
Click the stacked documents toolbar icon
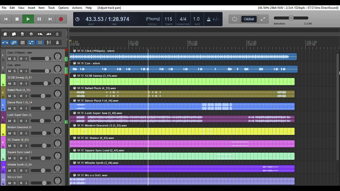[14, 34]
